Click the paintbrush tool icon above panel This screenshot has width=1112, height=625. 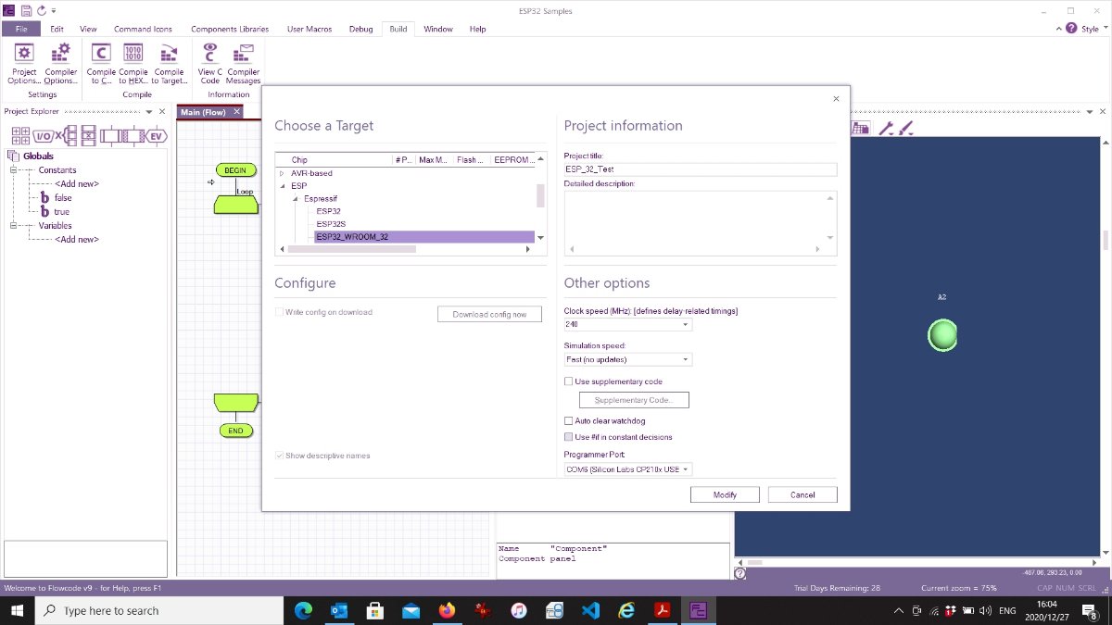pyautogui.click(x=905, y=129)
